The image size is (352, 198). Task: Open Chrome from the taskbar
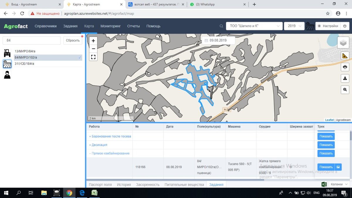69,193
